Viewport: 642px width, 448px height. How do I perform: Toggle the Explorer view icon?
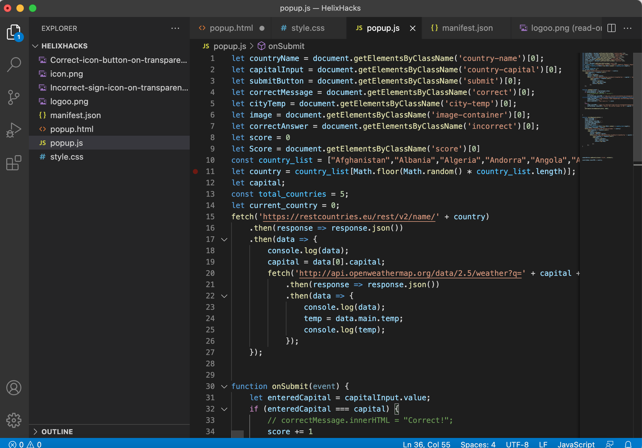click(14, 32)
